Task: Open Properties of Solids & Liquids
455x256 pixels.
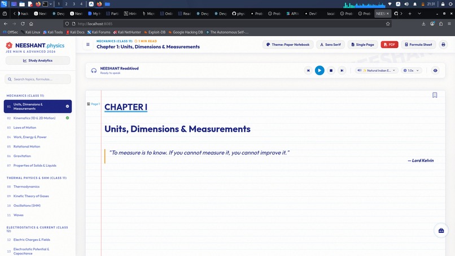Action: (38, 166)
